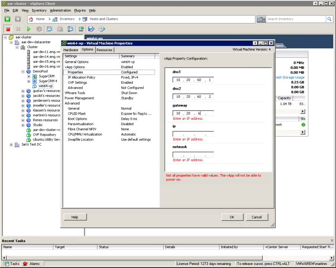
Task: Select the VMware Tools settings row
Action: click(x=109, y=93)
